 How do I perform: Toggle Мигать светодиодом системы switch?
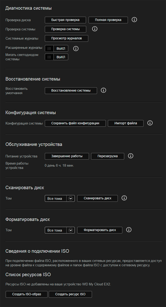tap(56, 57)
